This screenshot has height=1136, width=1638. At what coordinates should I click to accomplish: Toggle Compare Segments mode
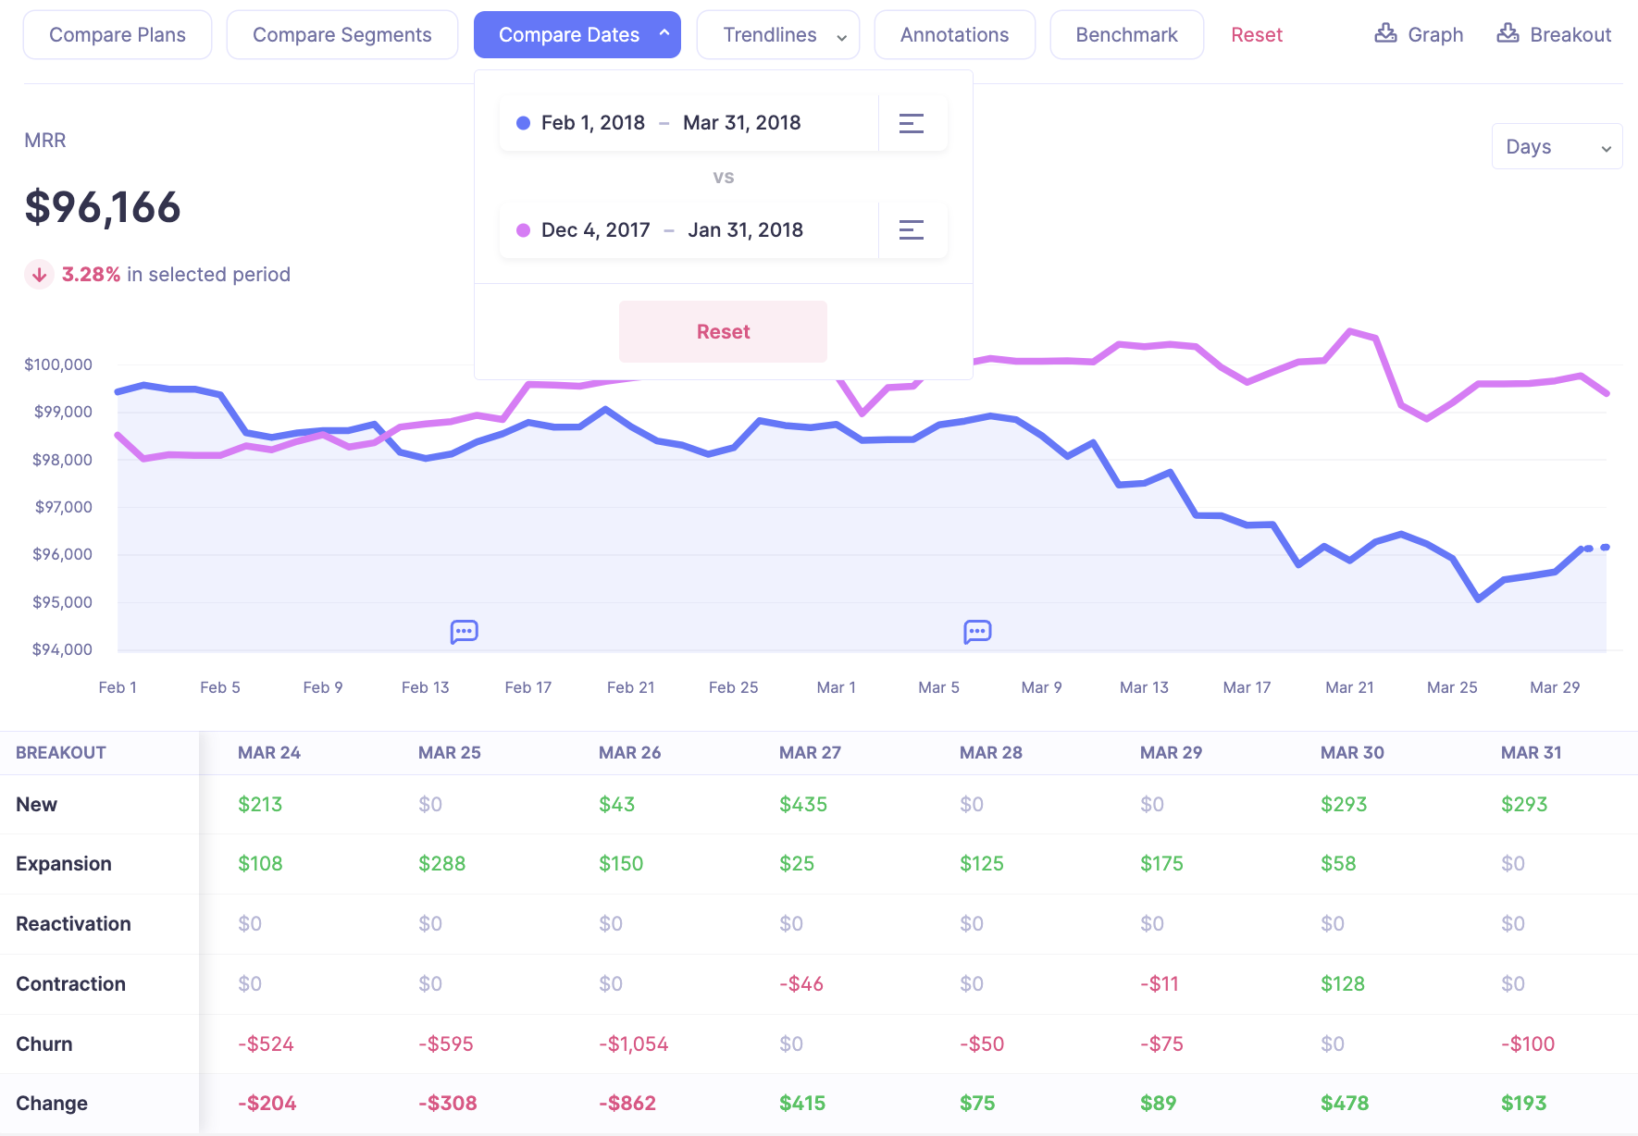coord(341,34)
